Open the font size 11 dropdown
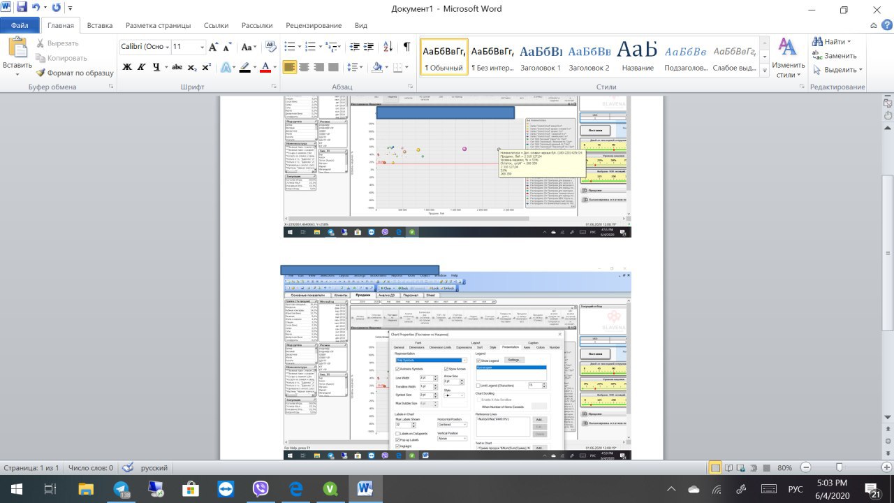The width and height of the screenshot is (894, 503). [202, 48]
